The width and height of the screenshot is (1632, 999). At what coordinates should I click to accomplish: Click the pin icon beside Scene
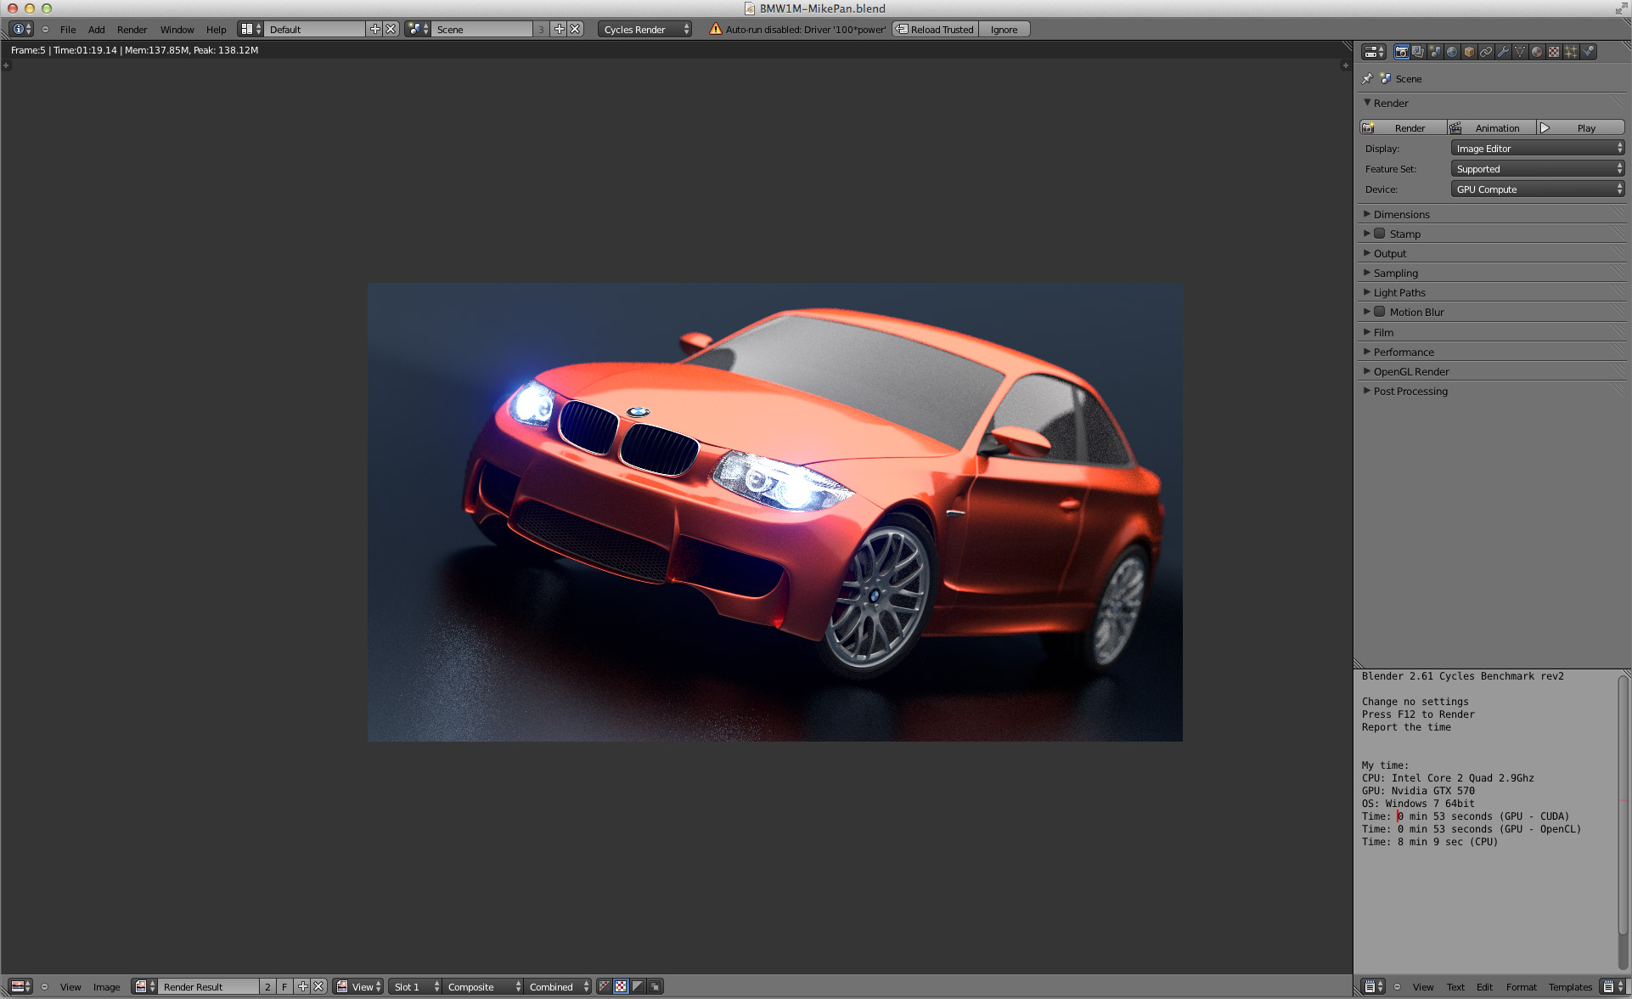pyautogui.click(x=1367, y=79)
